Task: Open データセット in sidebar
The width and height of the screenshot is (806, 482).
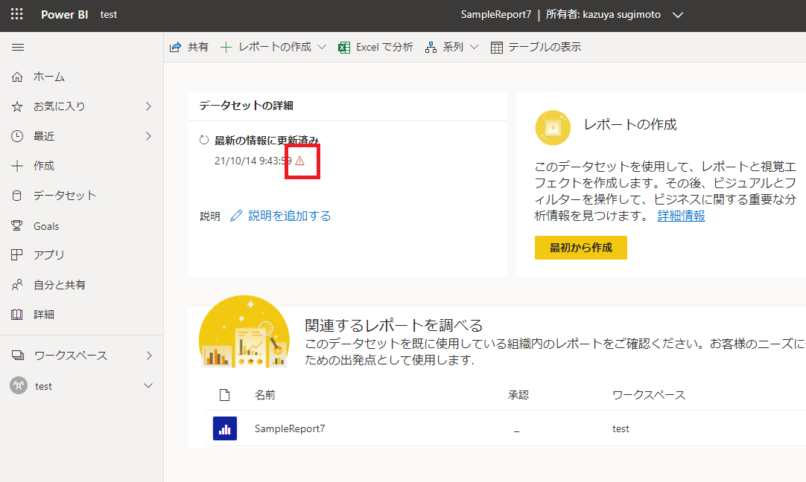Action: (65, 196)
